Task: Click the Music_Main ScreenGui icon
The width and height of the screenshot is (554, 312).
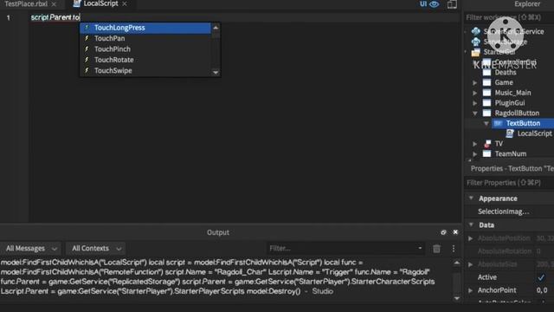Action: point(486,93)
